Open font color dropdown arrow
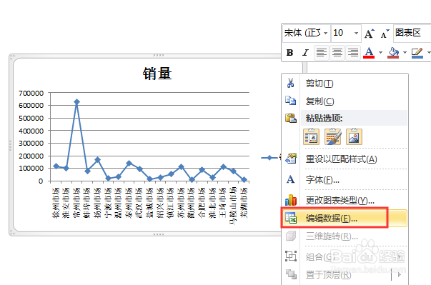Image resolution: width=431 pixels, height=285 pixels. point(381,52)
